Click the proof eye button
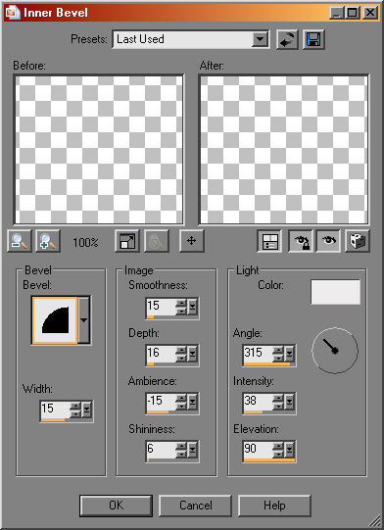Viewport: 384px width, 530px height. point(328,241)
